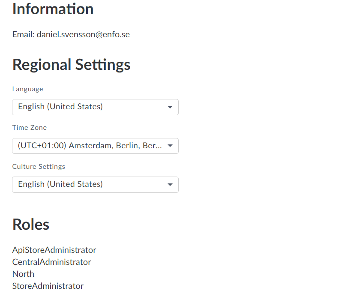
Task: Click the Information heading
Action: 53,9
